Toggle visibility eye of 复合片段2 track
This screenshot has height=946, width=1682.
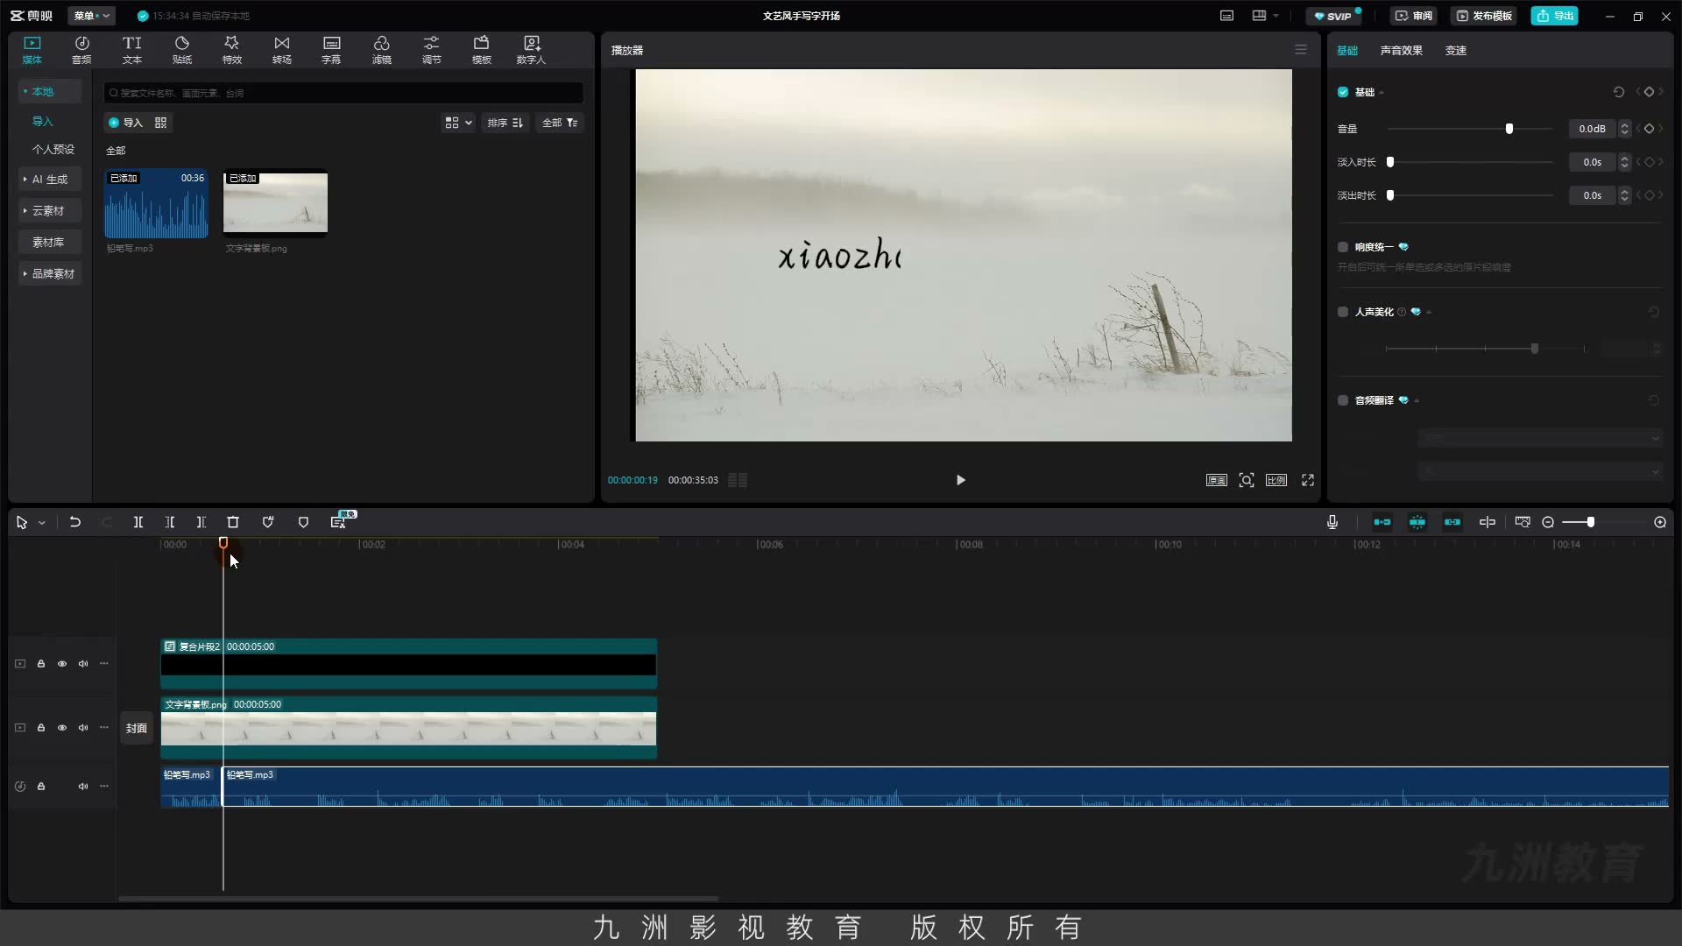tap(62, 664)
